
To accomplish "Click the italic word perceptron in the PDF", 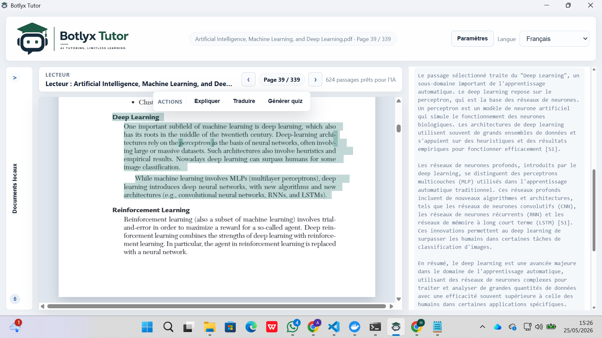I will (195, 143).
